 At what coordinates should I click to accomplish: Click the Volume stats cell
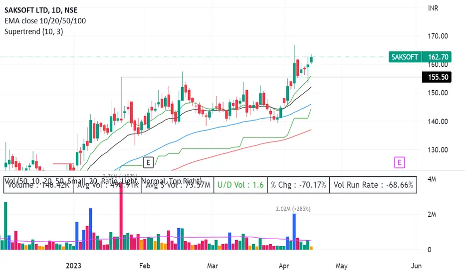(38, 185)
